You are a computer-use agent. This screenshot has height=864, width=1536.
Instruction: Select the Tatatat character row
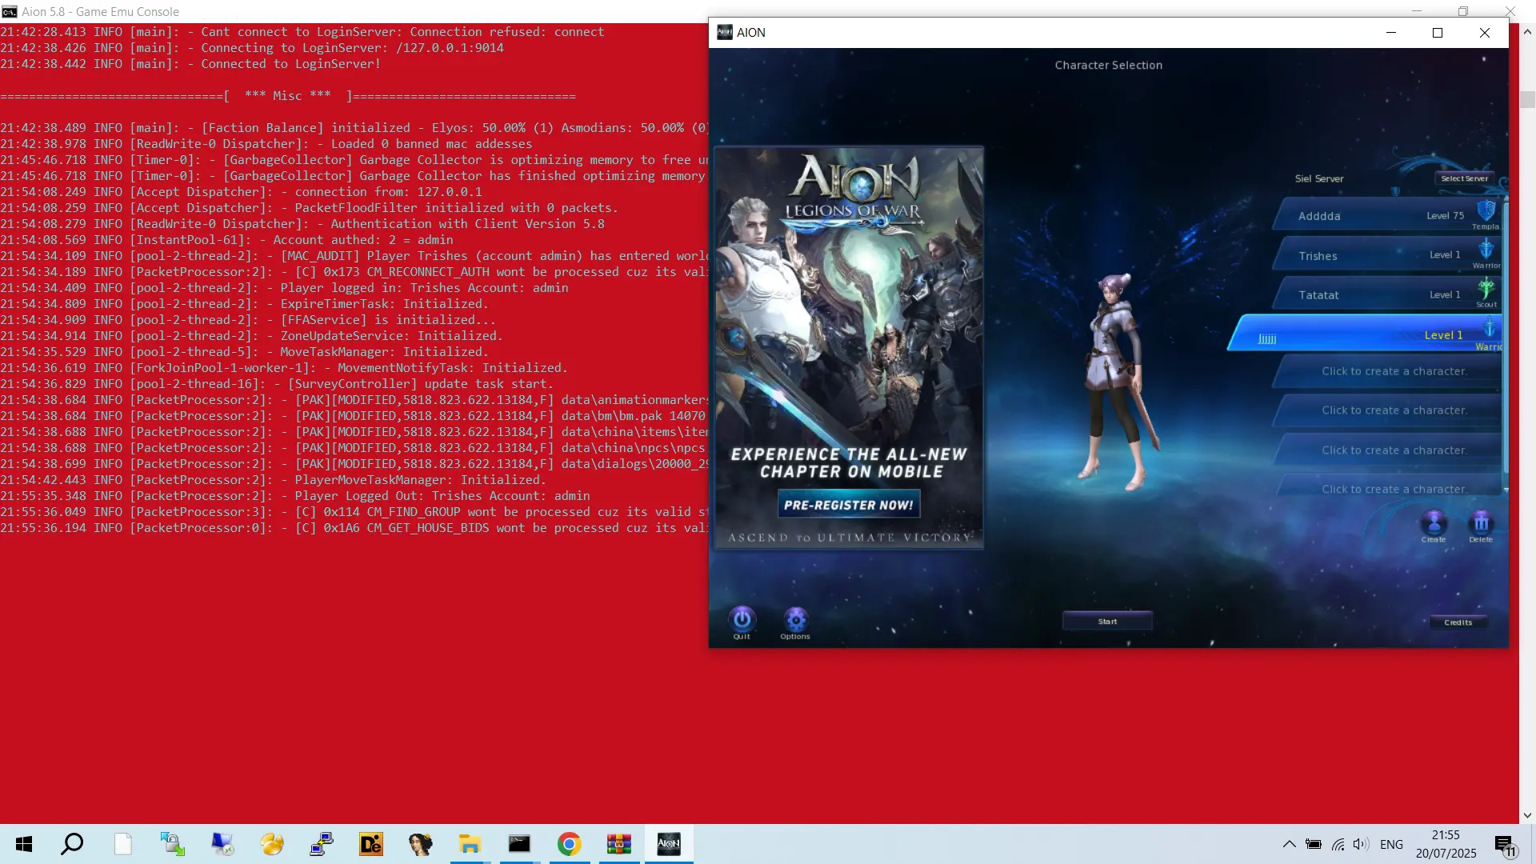1386,294
